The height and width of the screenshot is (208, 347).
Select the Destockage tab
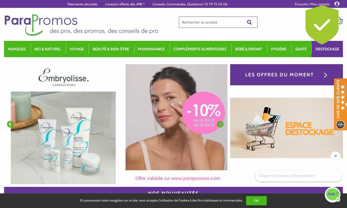pyautogui.click(x=327, y=49)
